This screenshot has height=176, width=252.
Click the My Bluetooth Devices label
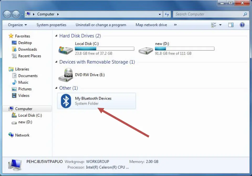(x=93, y=98)
